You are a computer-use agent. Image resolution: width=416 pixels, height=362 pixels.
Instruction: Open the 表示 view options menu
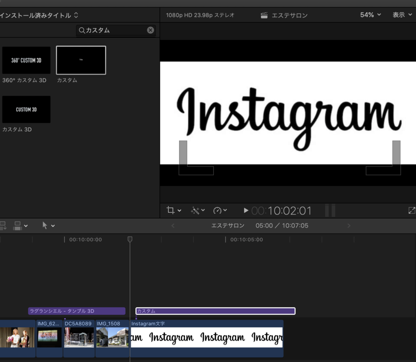(402, 15)
